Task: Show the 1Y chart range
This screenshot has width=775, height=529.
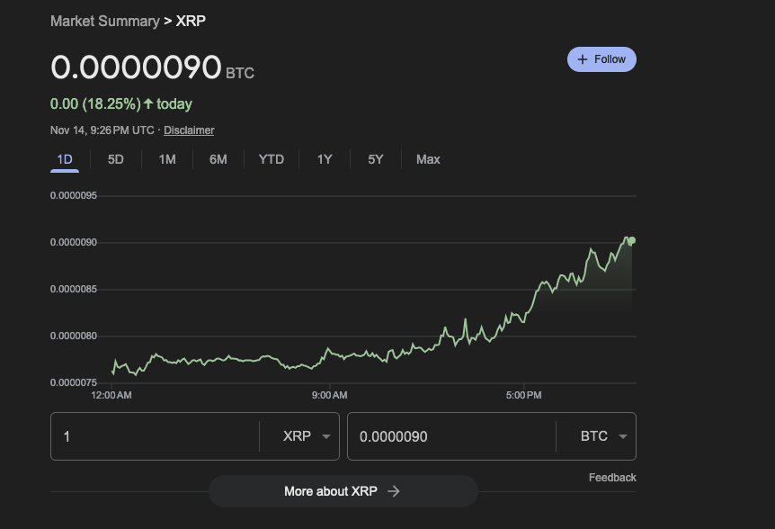Action: (x=325, y=159)
